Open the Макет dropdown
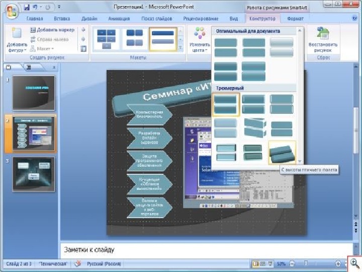This screenshot has width=362, height=272. 42,49
